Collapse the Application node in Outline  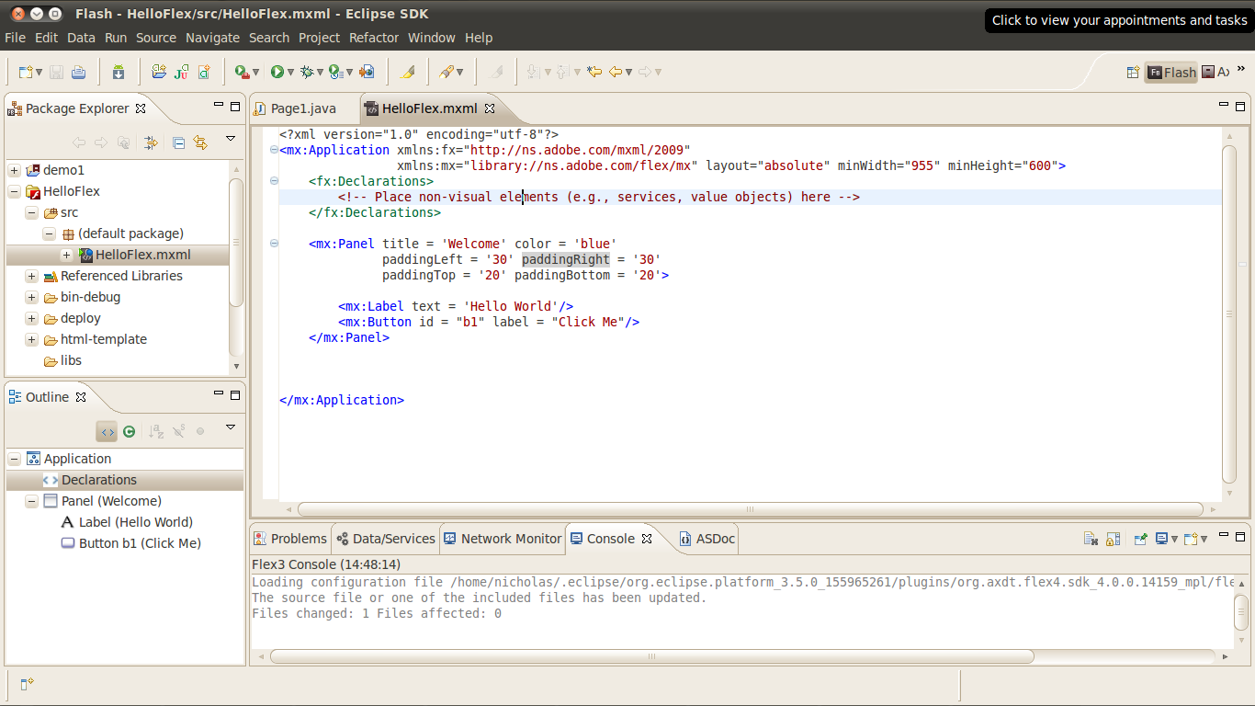click(15, 459)
